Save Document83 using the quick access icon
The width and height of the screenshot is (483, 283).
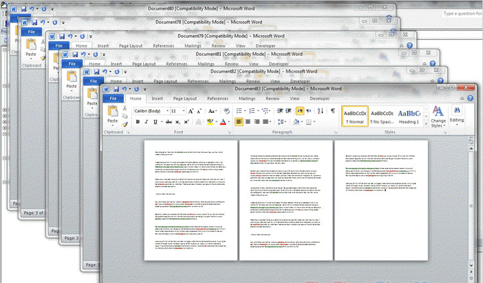coord(116,89)
